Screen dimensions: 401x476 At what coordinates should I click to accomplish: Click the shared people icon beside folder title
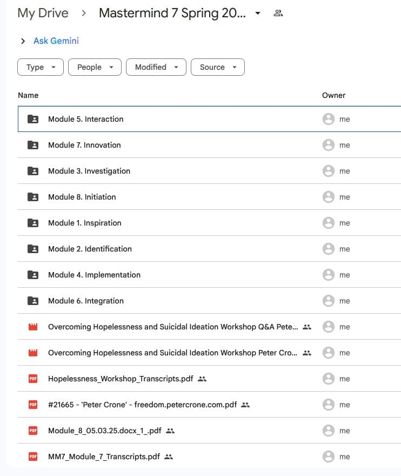coord(278,14)
